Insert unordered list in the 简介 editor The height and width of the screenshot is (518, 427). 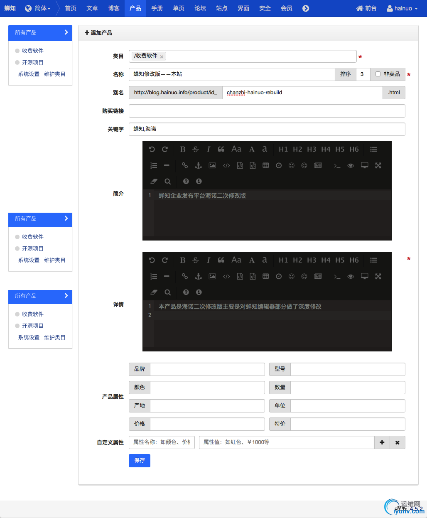pos(374,149)
